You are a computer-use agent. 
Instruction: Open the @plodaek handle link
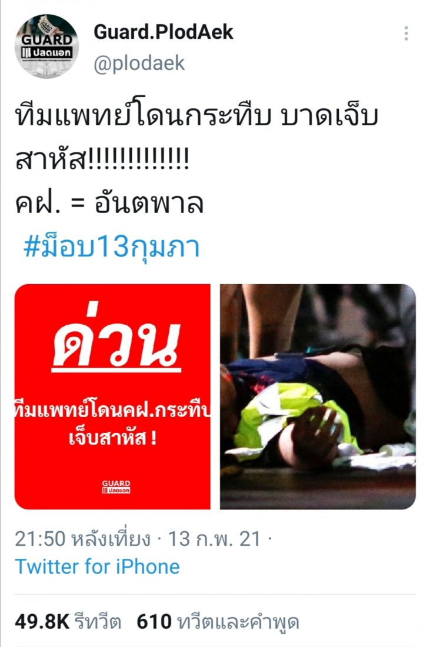139,64
